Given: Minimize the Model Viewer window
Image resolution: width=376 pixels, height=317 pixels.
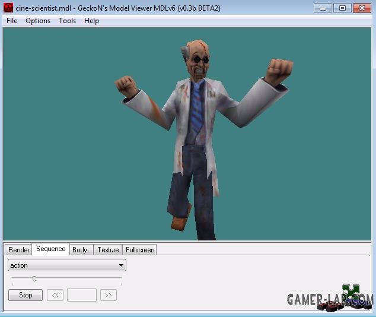Looking at the screenshot, I should tap(323, 8).
